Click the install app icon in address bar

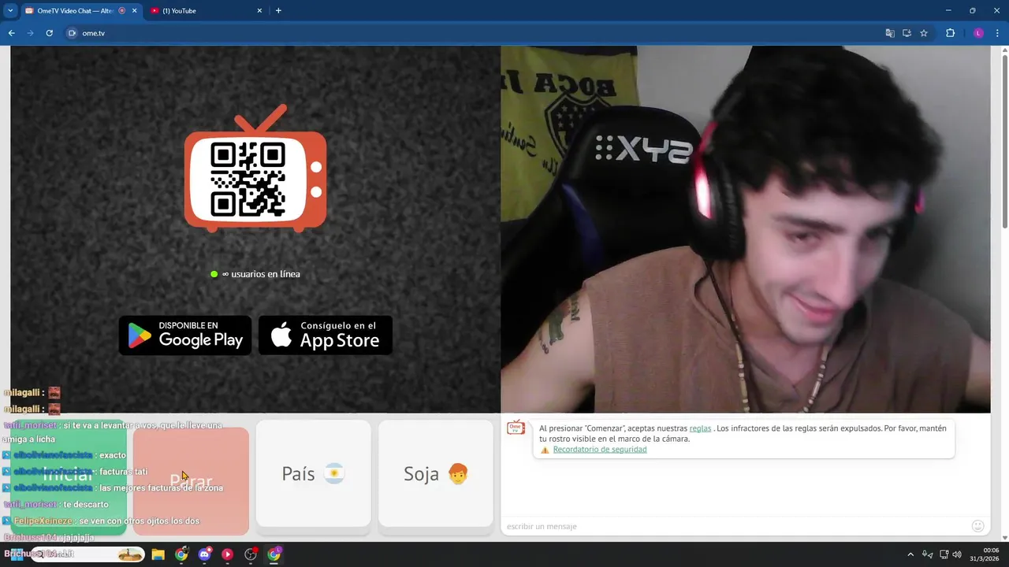pos(907,33)
